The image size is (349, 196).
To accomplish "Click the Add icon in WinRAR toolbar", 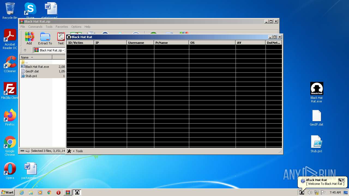I will click(x=29, y=39).
